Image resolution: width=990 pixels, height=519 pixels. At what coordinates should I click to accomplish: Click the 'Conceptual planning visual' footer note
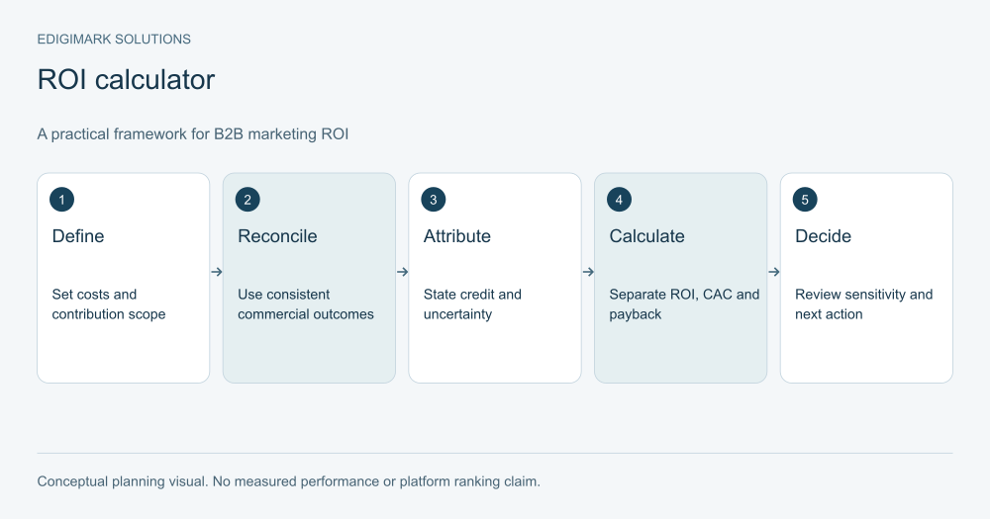point(288,481)
